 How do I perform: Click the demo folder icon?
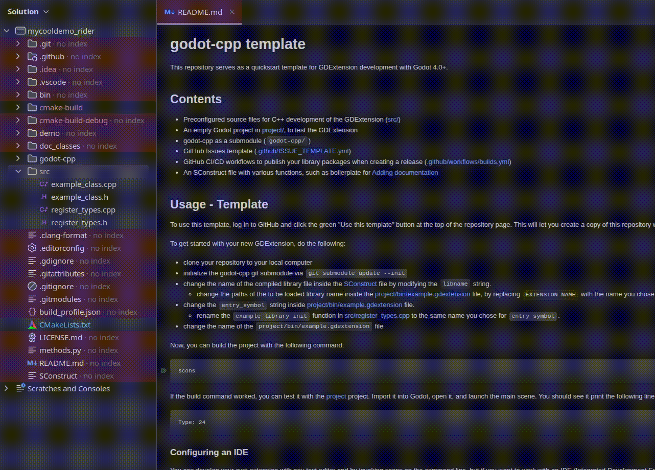point(32,133)
